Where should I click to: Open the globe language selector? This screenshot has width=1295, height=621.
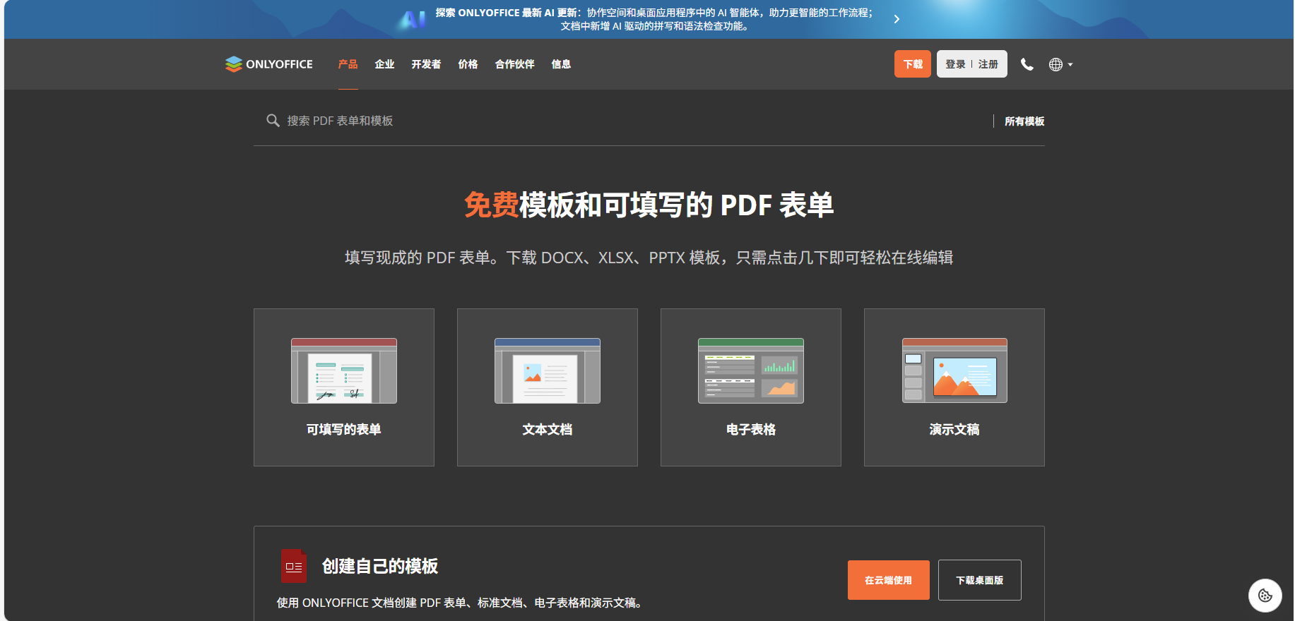[x=1060, y=64]
